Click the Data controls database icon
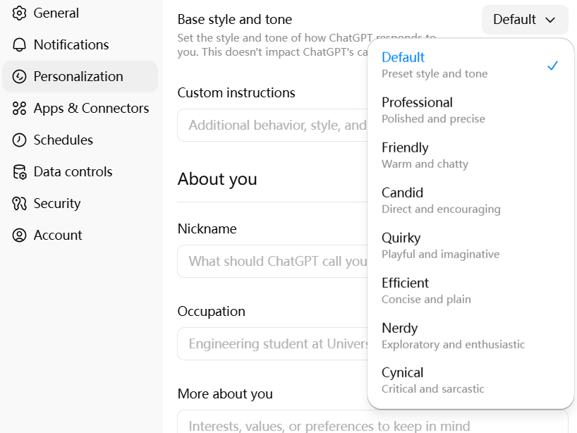Screen dimensions: 577x433 (19, 172)
